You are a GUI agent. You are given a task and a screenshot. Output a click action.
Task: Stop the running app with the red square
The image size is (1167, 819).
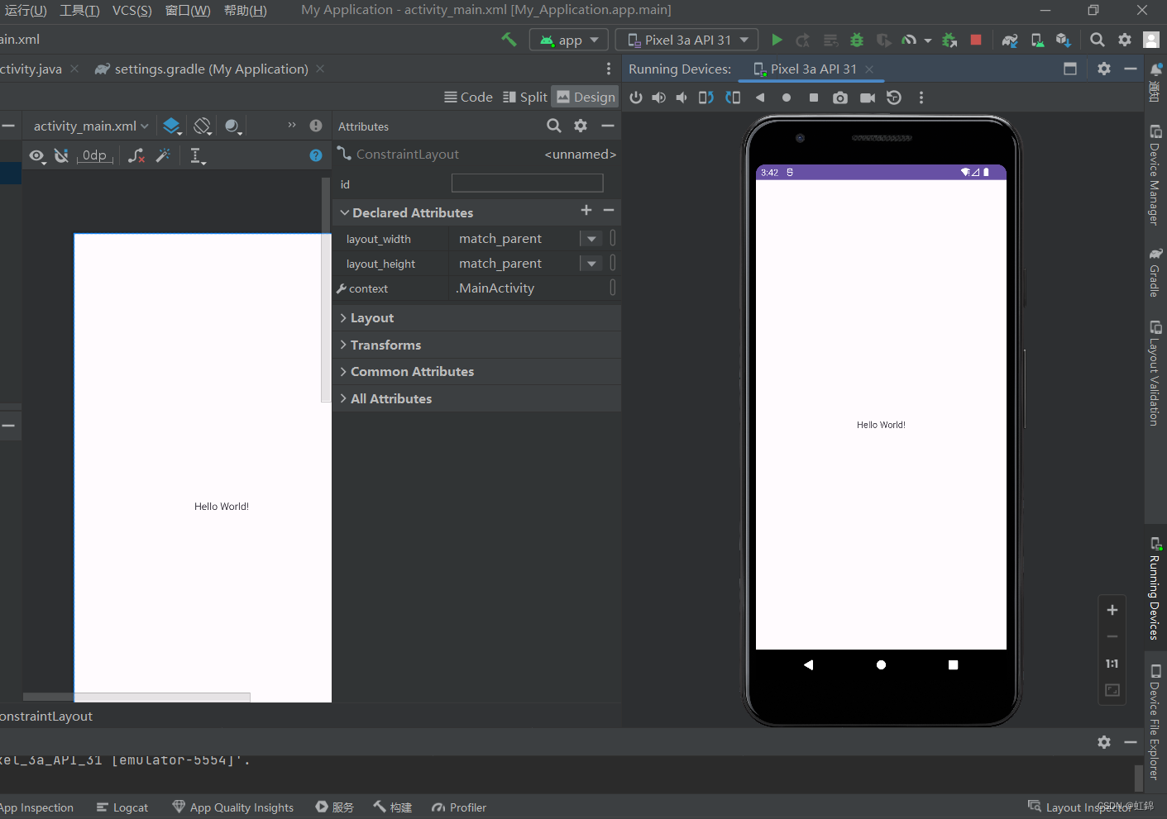[976, 40]
